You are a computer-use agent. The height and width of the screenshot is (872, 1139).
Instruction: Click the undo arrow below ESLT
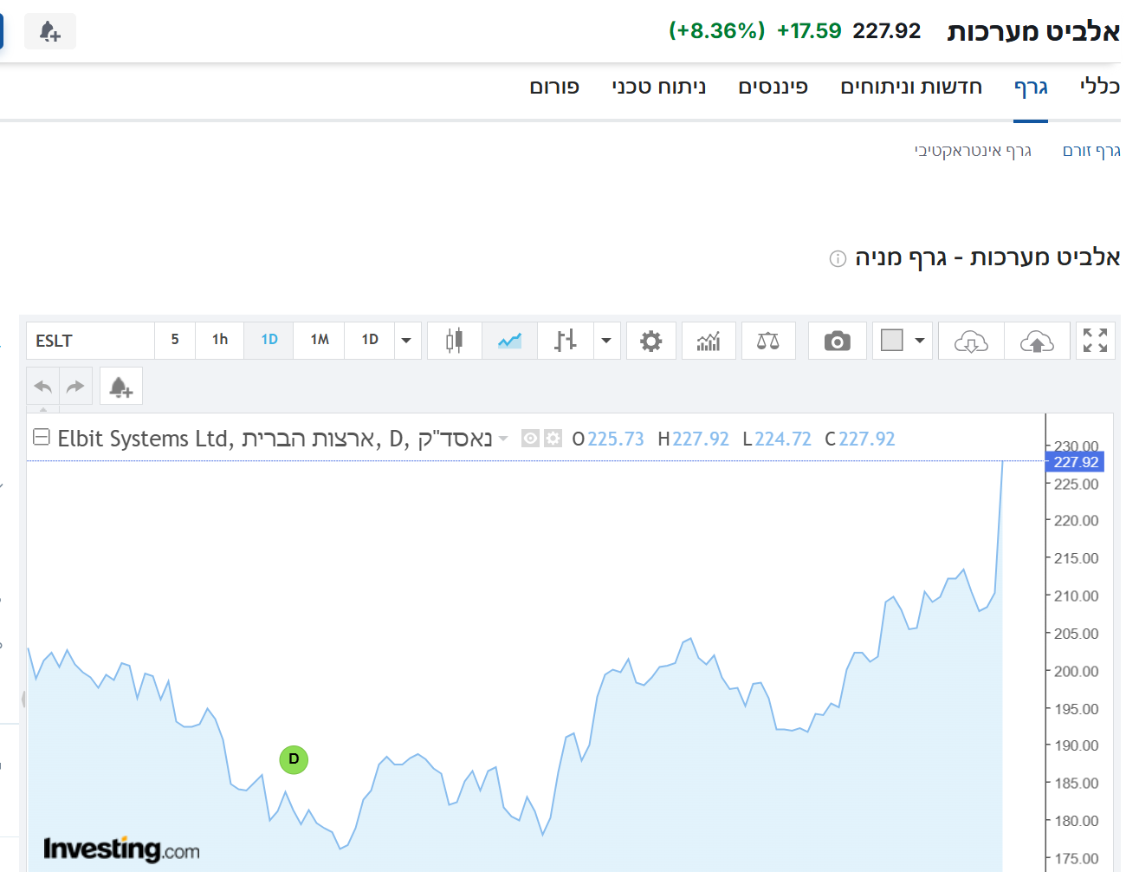tap(43, 387)
